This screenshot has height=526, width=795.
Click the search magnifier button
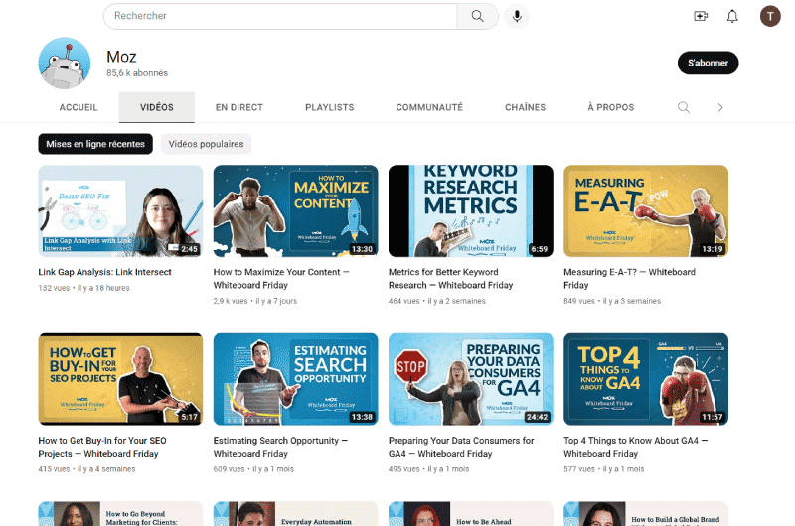coord(477,16)
